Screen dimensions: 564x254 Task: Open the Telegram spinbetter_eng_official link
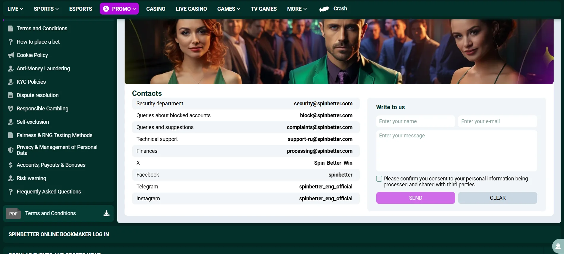[x=326, y=187]
